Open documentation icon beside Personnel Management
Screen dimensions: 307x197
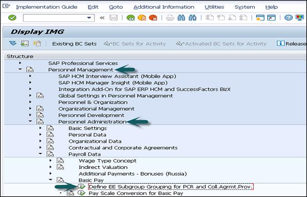pos(30,70)
